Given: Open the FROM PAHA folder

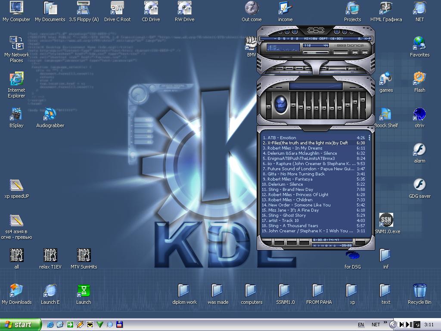Looking at the screenshot, I should [x=319, y=294].
